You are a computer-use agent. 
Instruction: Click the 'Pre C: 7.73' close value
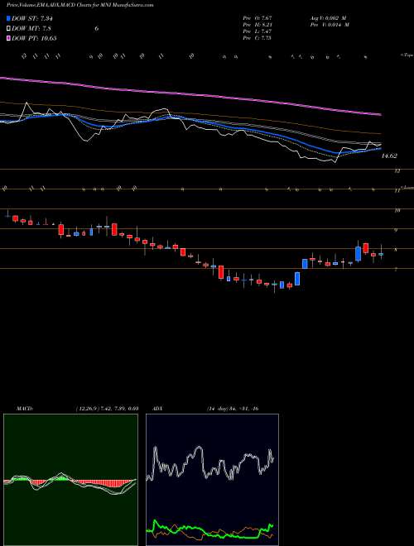click(258, 38)
